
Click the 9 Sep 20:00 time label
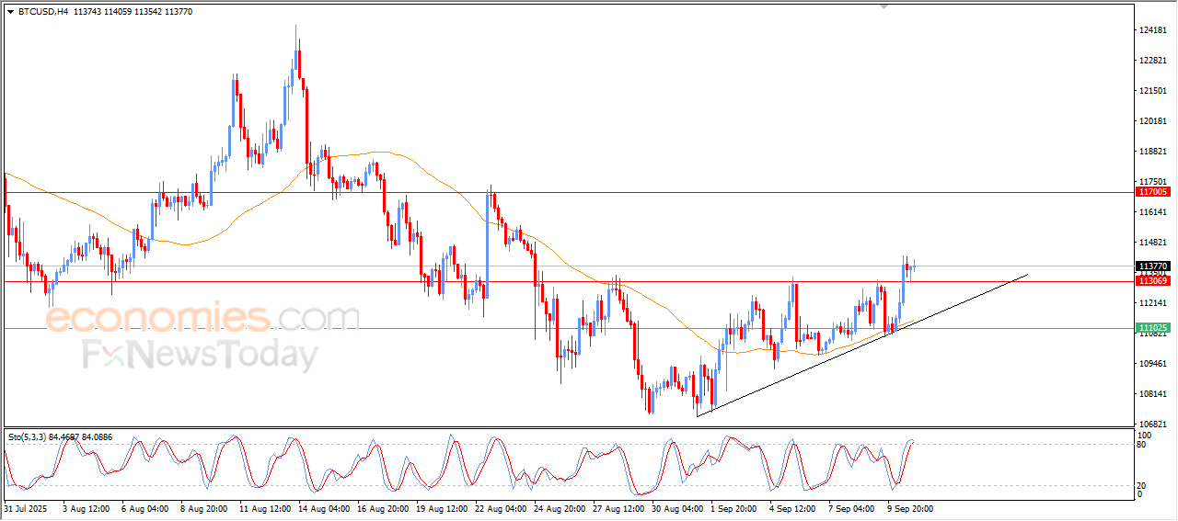pyautogui.click(x=910, y=508)
